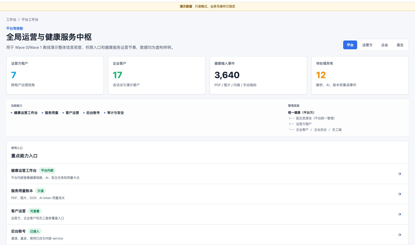This screenshot has width=415, height=245.
Task: Click the 演示数据 banner label
Action: point(186,6)
